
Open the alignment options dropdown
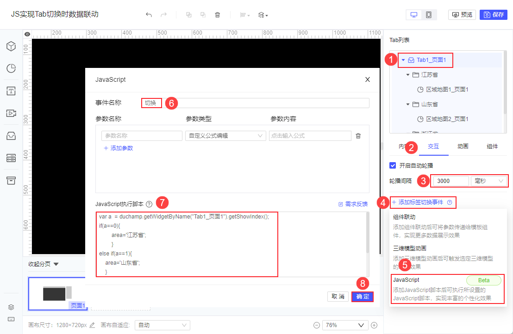(245, 15)
